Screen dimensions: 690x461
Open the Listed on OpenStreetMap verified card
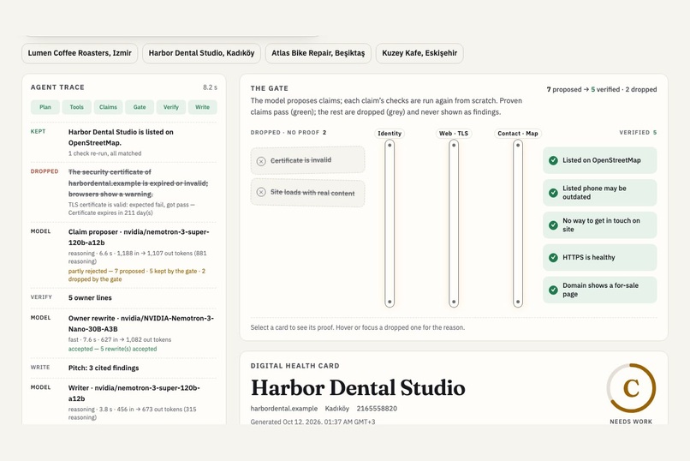tap(600, 160)
